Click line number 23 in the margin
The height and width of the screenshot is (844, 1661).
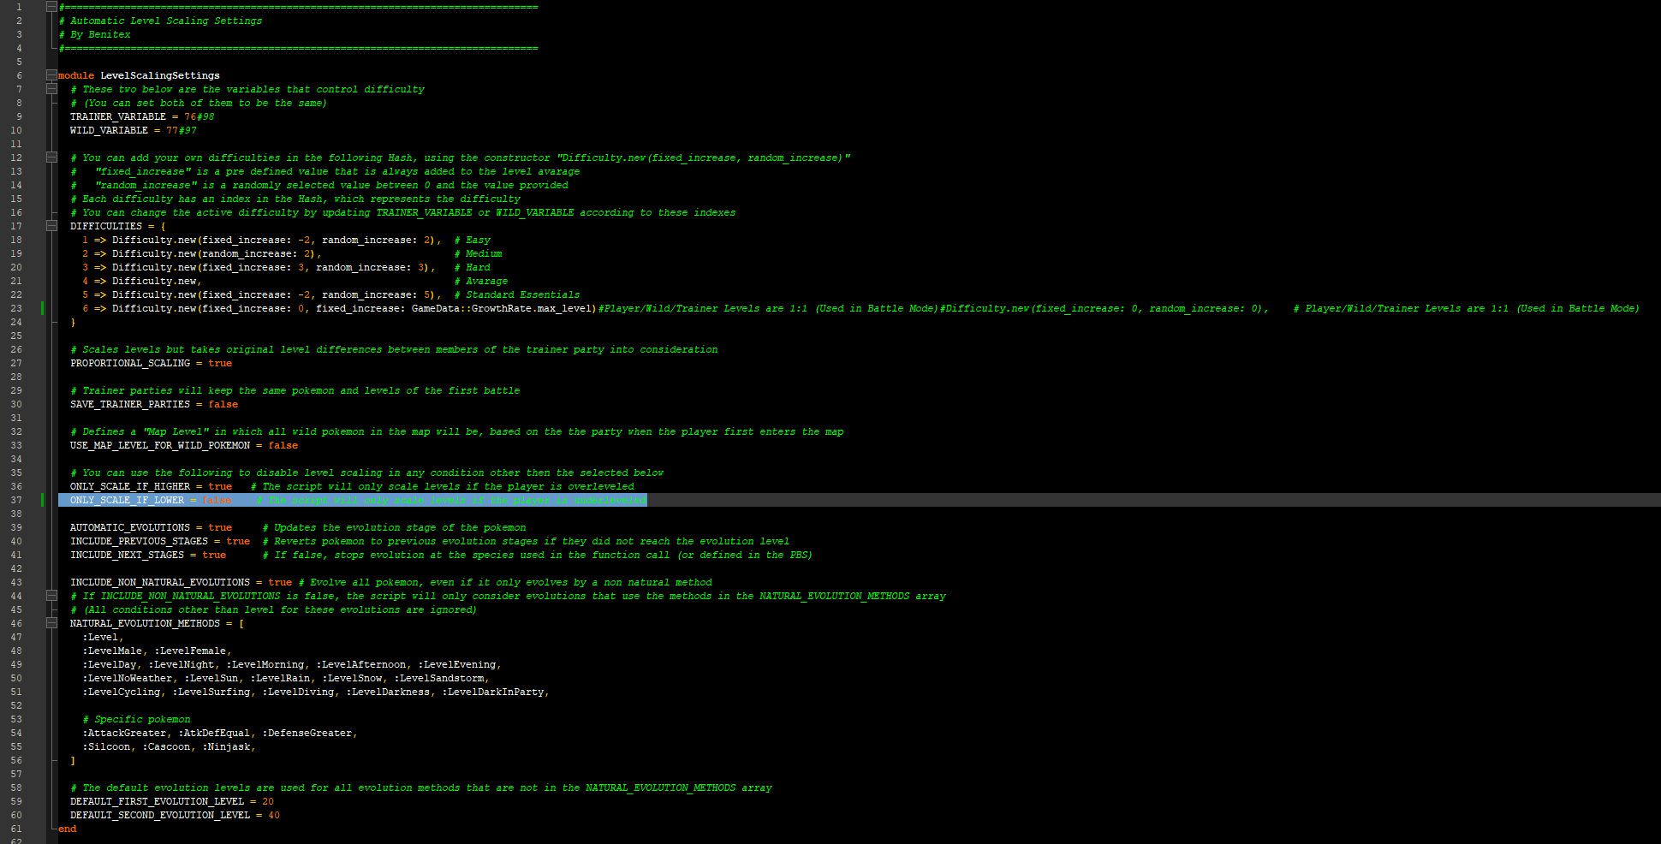coord(16,308)
